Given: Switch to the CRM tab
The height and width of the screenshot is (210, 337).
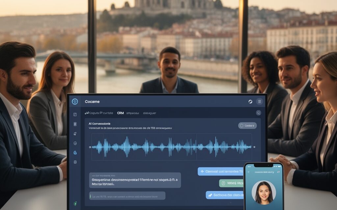Looking at the screenshot, I should pos(120,113).
